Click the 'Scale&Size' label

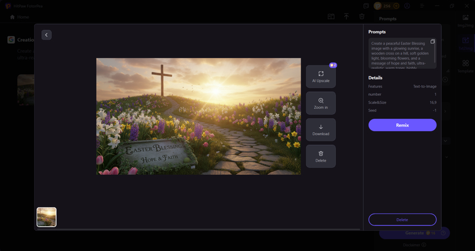[x=377, y=103]
